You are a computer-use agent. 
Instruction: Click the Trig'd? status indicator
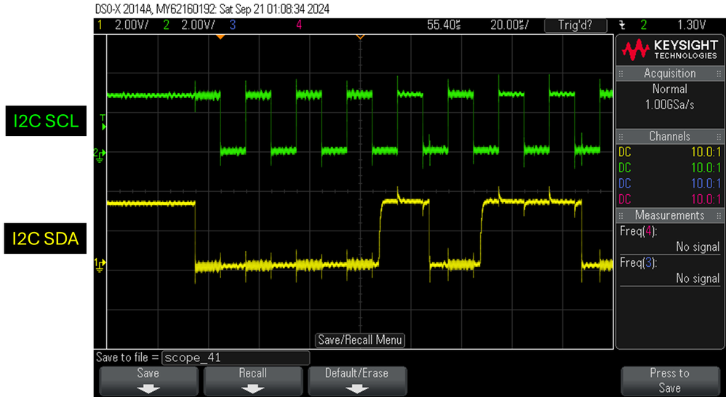(575, 25)
